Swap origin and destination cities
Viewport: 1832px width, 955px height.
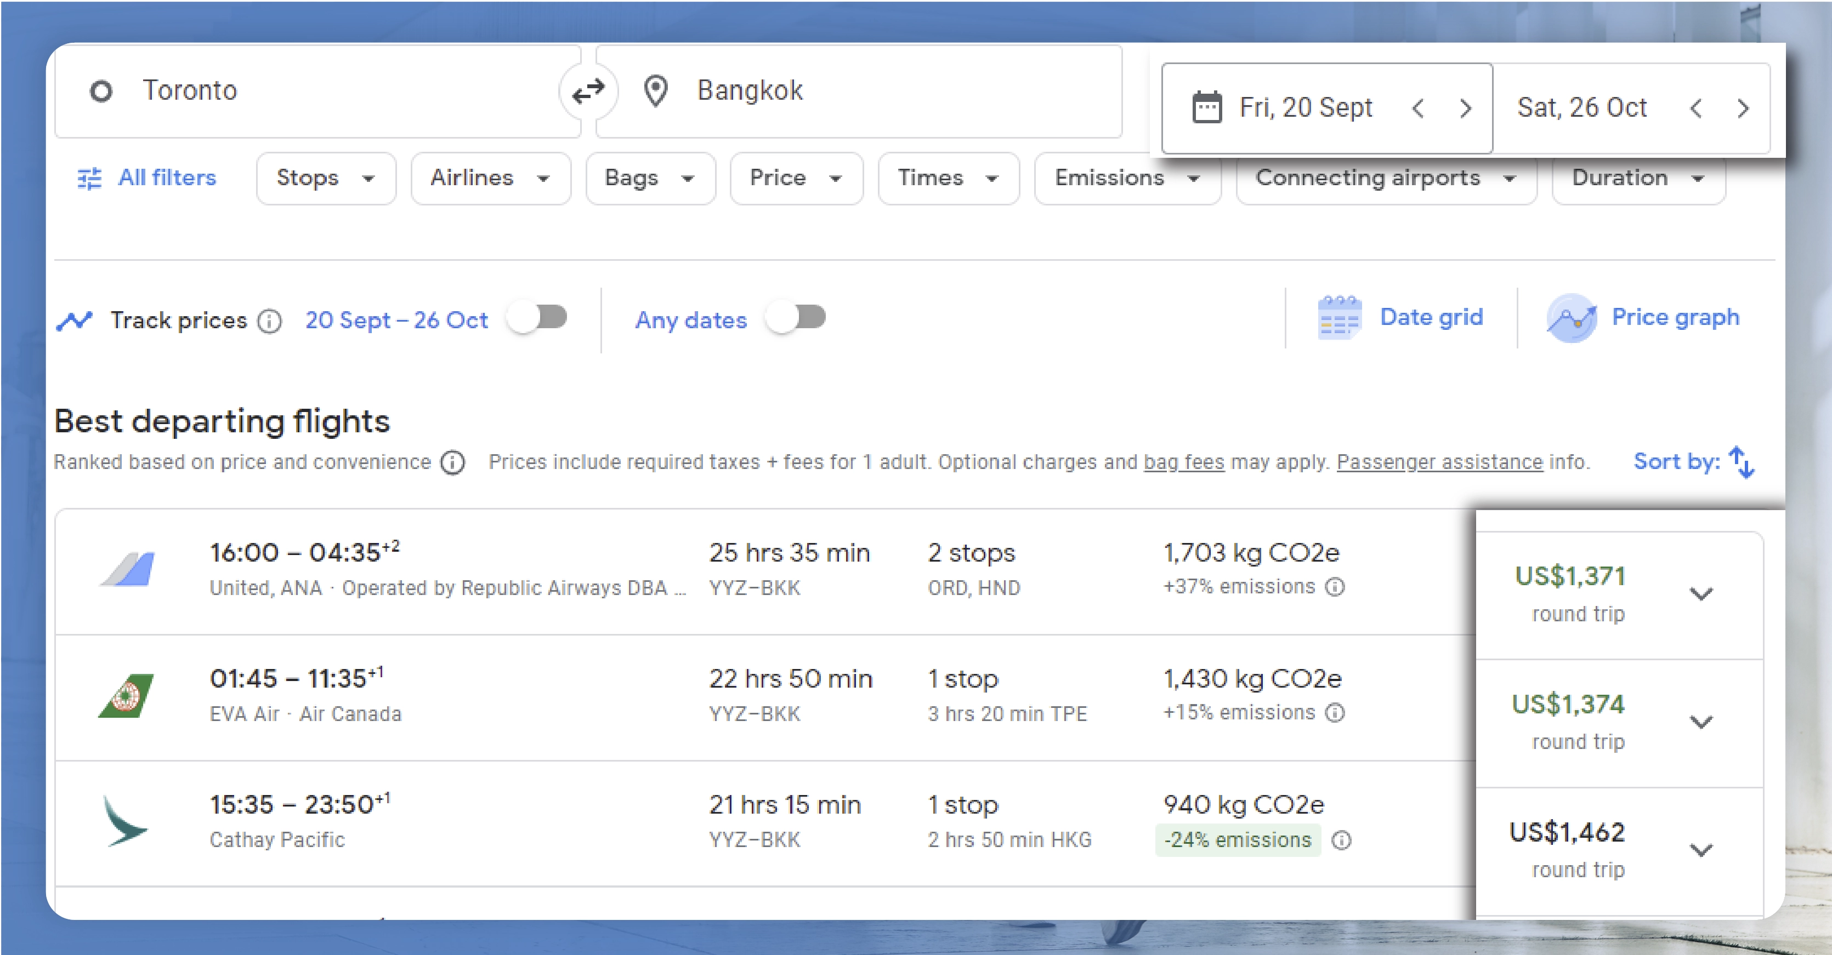[588, 91]
